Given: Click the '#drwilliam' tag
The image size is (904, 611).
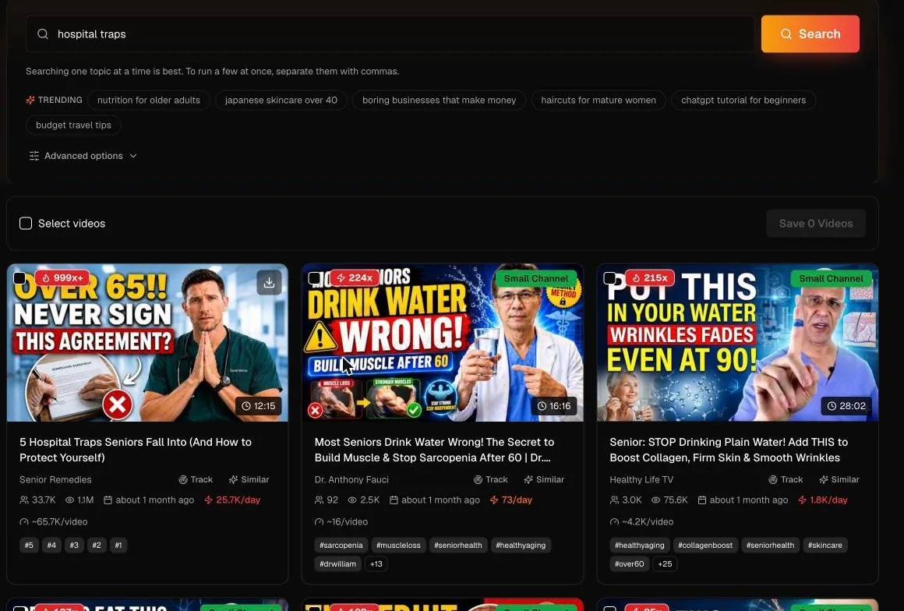Looking at the screenshot, I should coord(338,563).
